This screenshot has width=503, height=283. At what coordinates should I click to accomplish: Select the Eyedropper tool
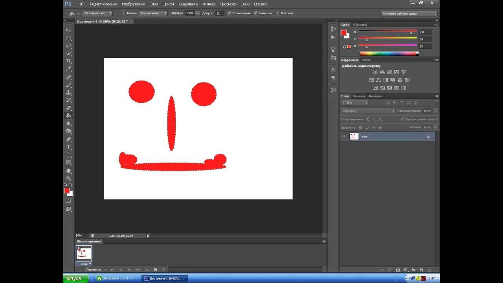(68, 69)
